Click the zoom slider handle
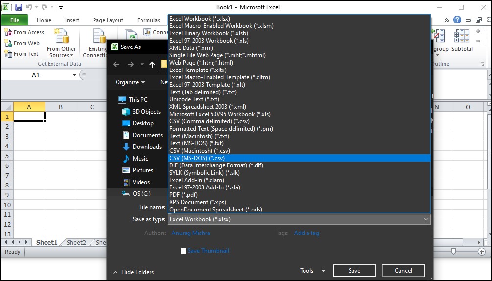Viewport: 492px width, 281px height. click(453, 252)
